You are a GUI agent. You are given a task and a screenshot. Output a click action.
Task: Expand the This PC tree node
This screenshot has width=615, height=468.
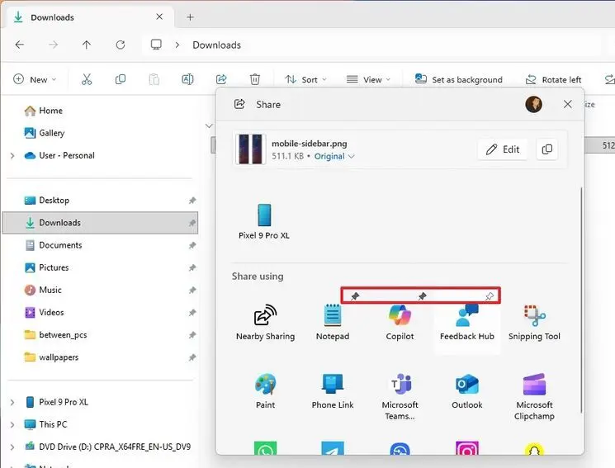click(x=12, y=424)
